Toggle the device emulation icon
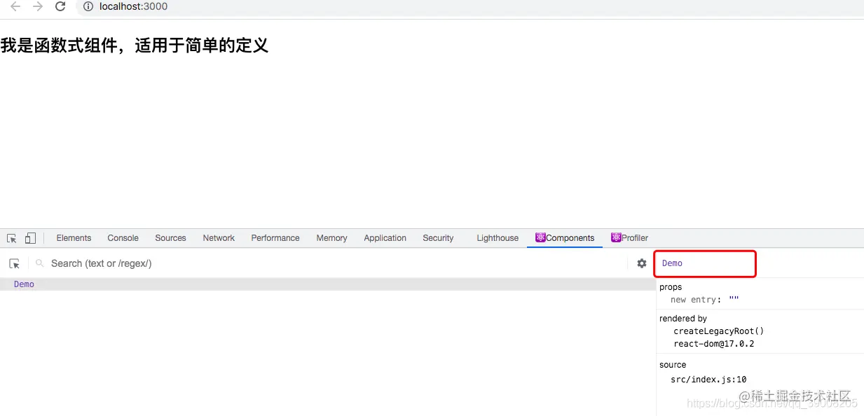This screenshot has height=416, width=864. [29, 238]
